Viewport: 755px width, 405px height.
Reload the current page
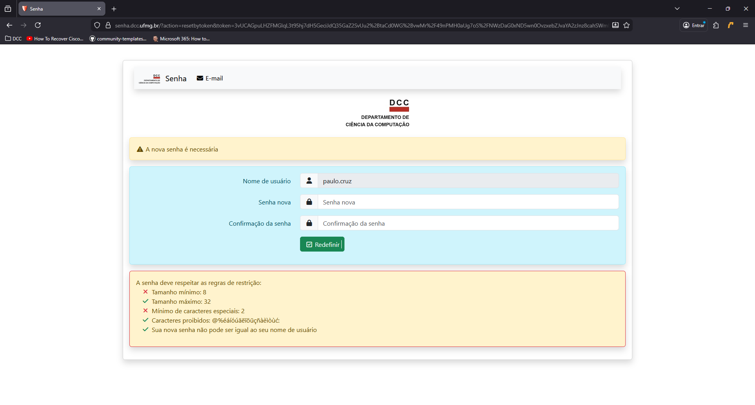38,25
